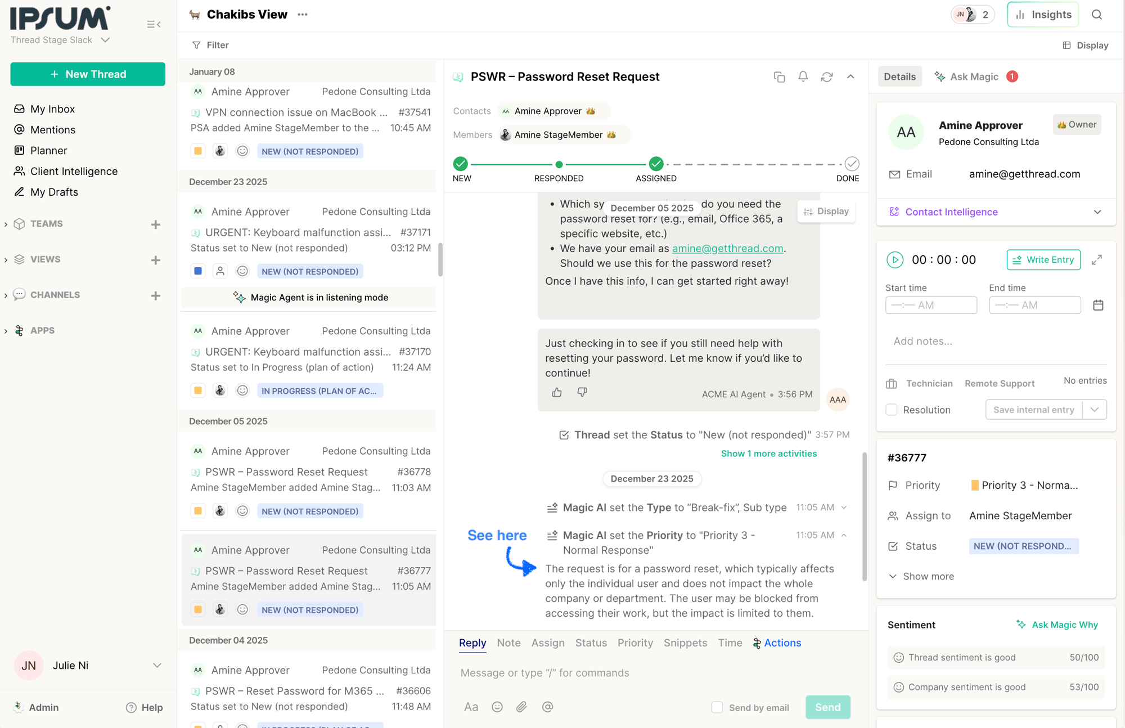Switch to the Note tab
This screenshot has height=728, width=1125.
click(x=508, y=642)
